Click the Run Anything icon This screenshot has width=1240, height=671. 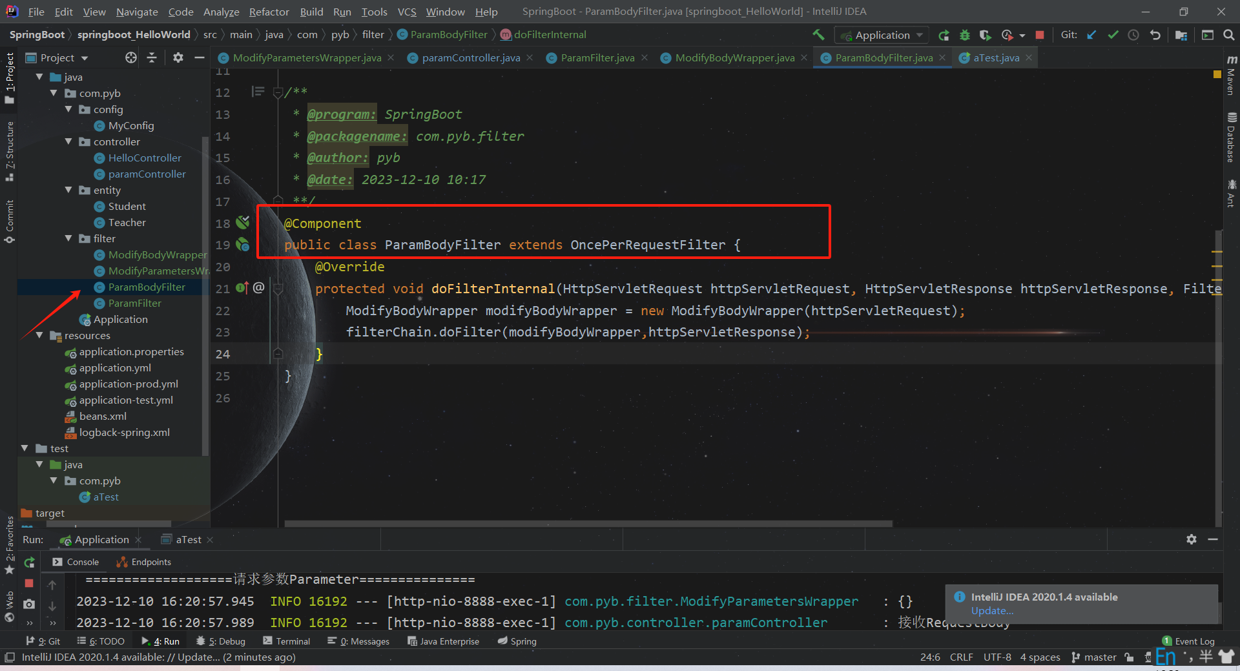click(1207, 35)
